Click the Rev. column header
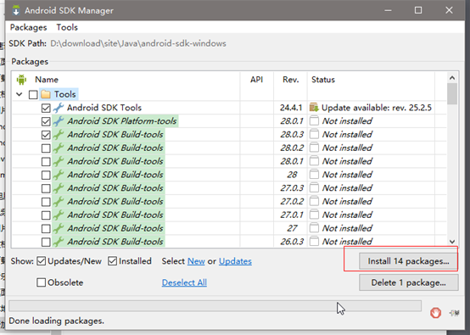Screen dimensions: 470x335 tap(291, 80)
